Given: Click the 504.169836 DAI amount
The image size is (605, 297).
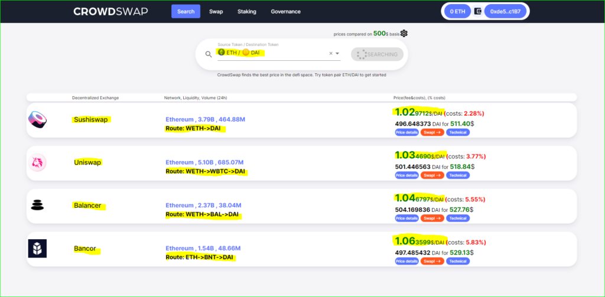Looking at the screenshot, I should (413, 210).
